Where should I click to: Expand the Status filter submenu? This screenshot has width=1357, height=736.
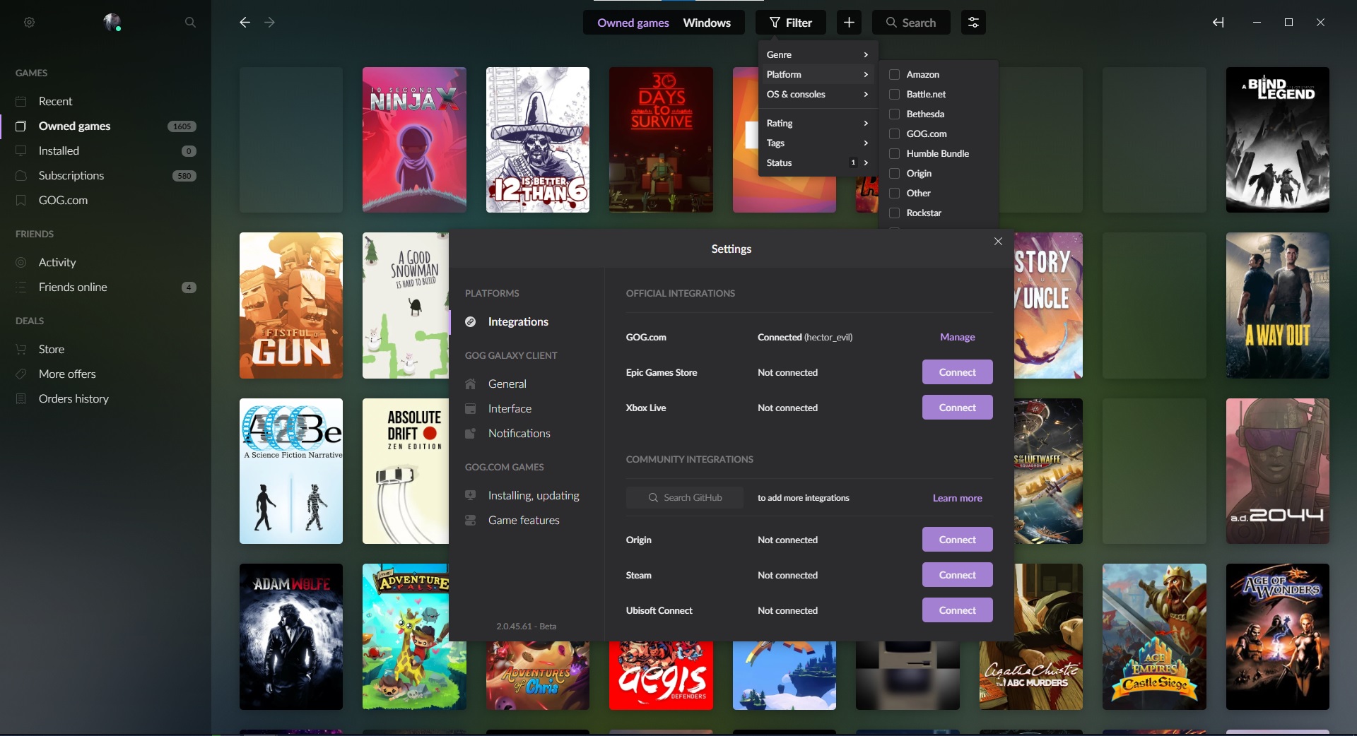click(818, 162)
